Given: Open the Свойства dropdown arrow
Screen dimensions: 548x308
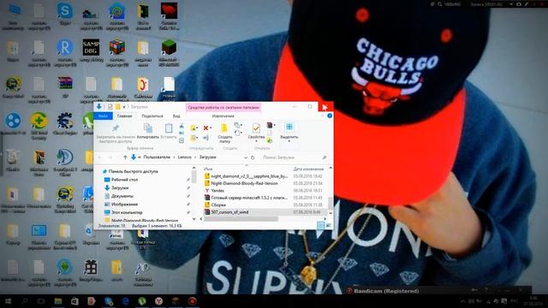Looking at the screenshot, I should click(256, 140).
